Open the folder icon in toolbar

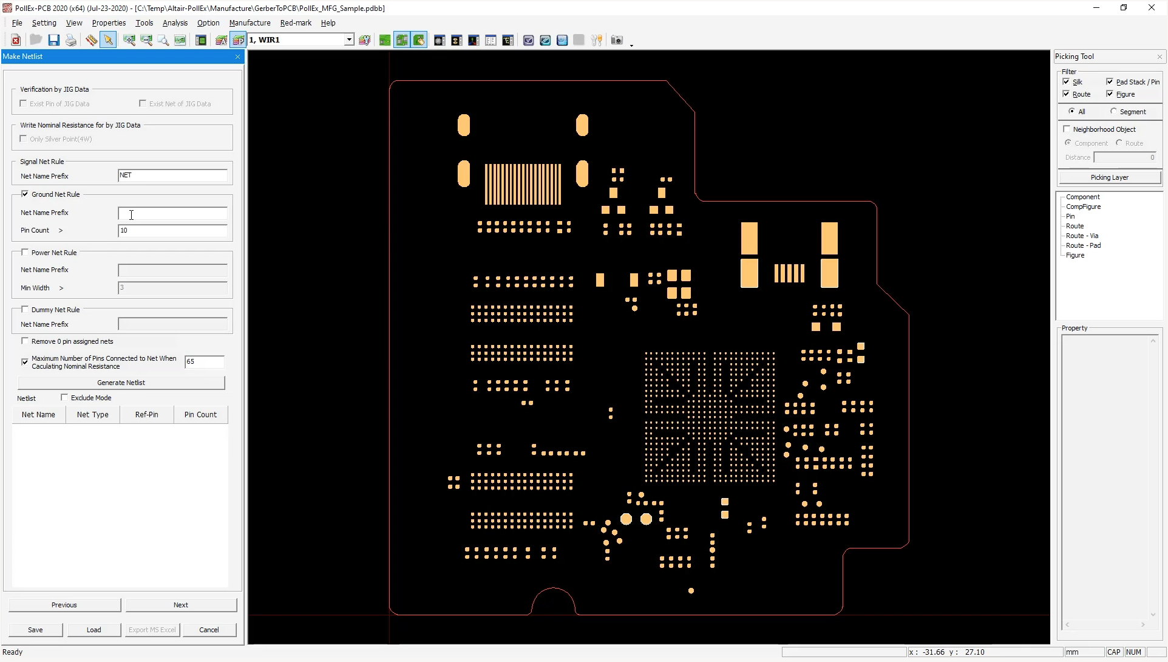coord(36,40)
